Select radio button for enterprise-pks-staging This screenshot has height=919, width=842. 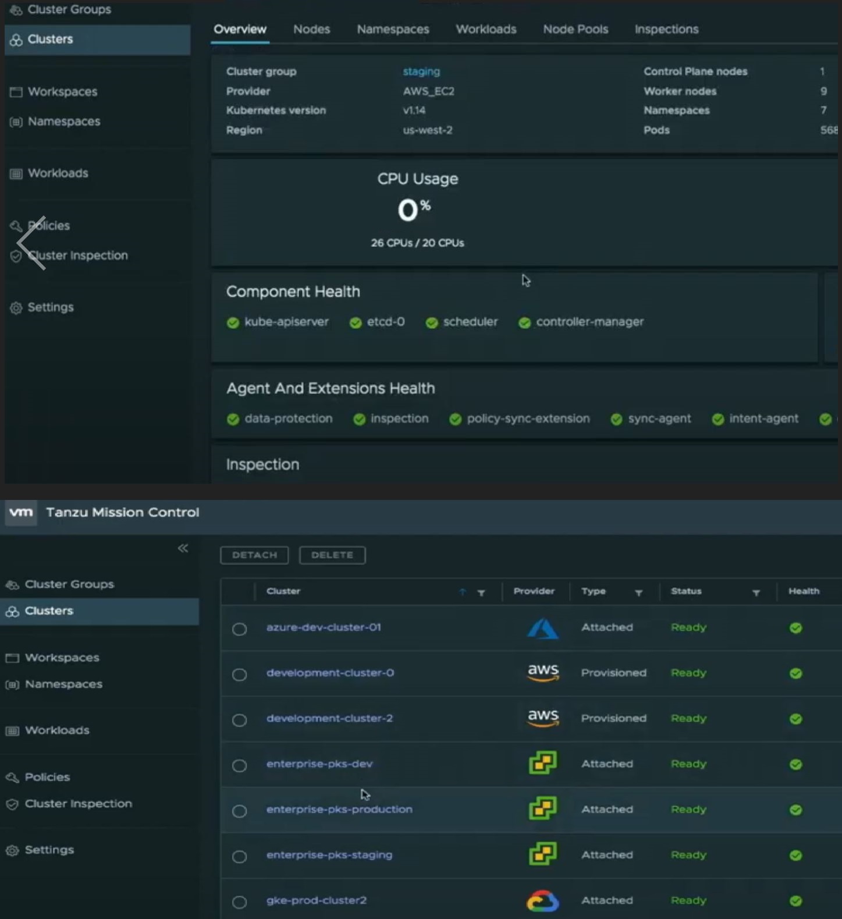tap(239, 856)
